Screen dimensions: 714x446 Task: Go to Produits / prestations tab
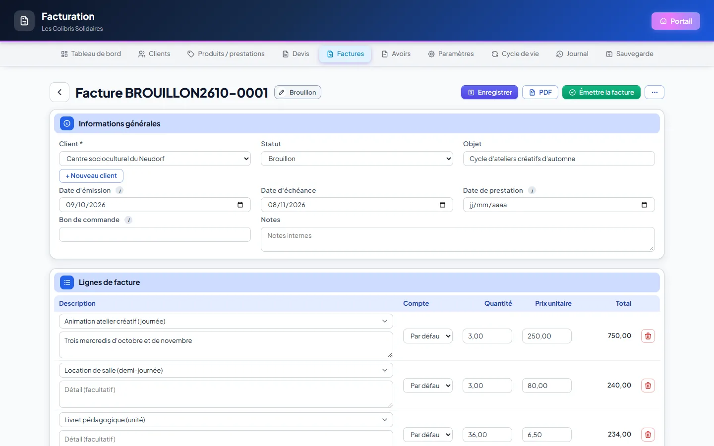coord(226,54)
